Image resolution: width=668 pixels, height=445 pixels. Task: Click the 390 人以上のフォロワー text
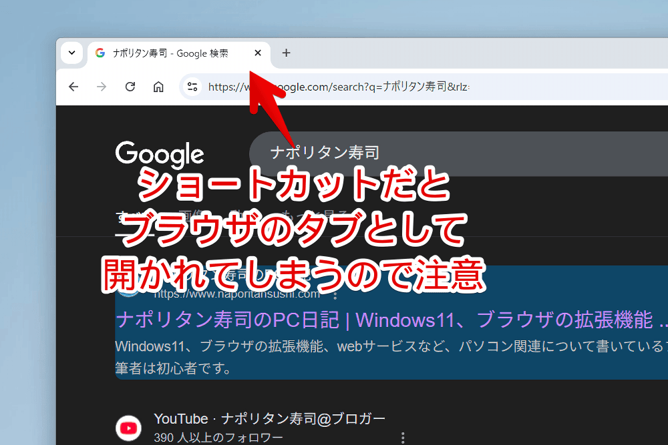pyautogui.click(x=218, y=438)
